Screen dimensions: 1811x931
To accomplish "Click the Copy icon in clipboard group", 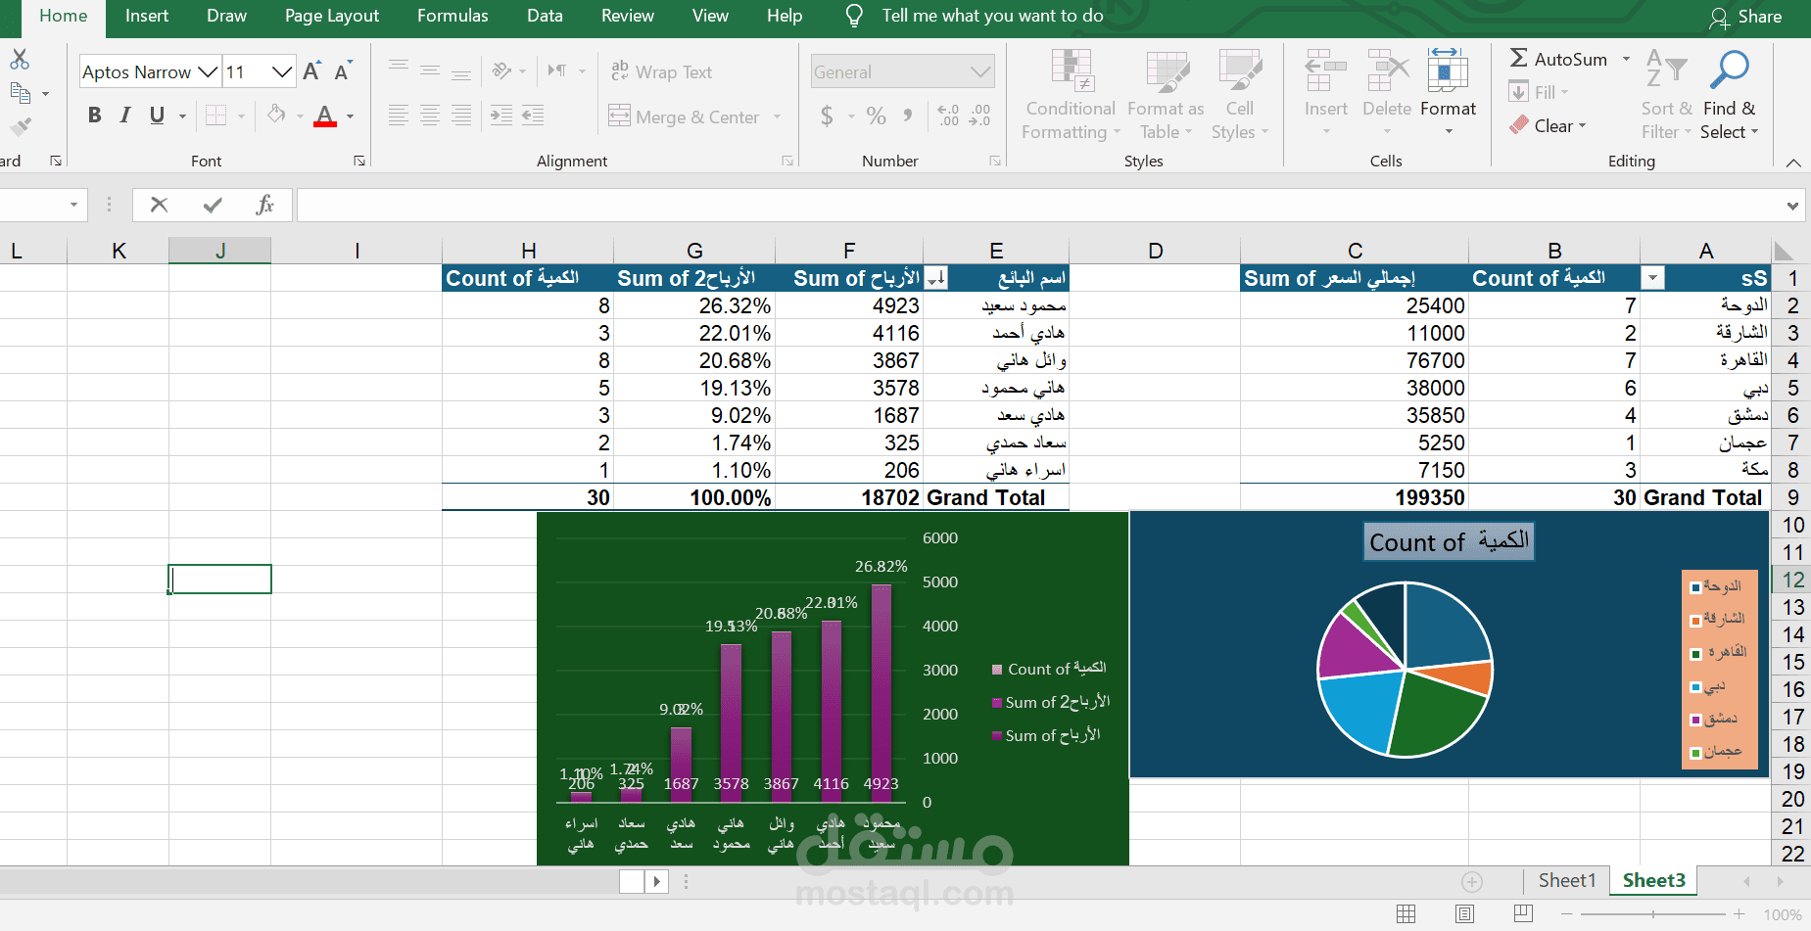I will pyautogui.click(x=20, y=93).
